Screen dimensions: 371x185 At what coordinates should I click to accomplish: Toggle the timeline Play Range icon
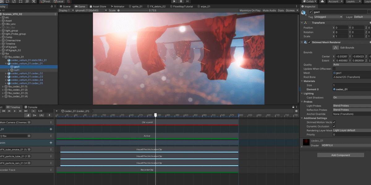(x=33, y=111)
